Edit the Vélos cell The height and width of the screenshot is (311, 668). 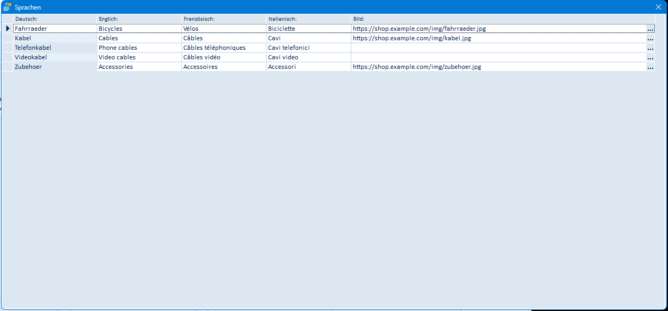[x=224, y=29]
